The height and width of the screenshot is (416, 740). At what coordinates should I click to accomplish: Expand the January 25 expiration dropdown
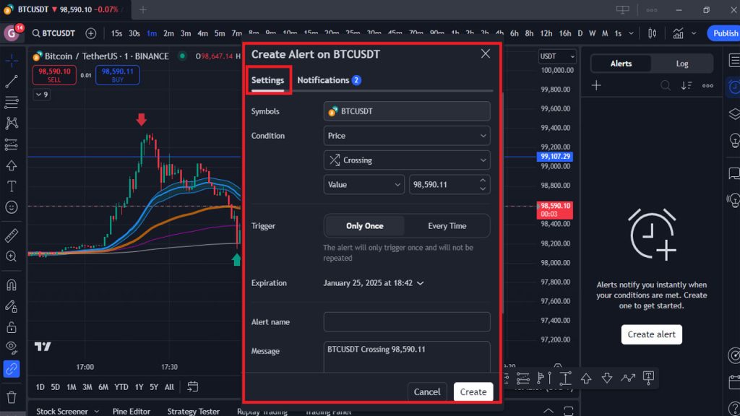pyautogui.click(x=374, y=283)
